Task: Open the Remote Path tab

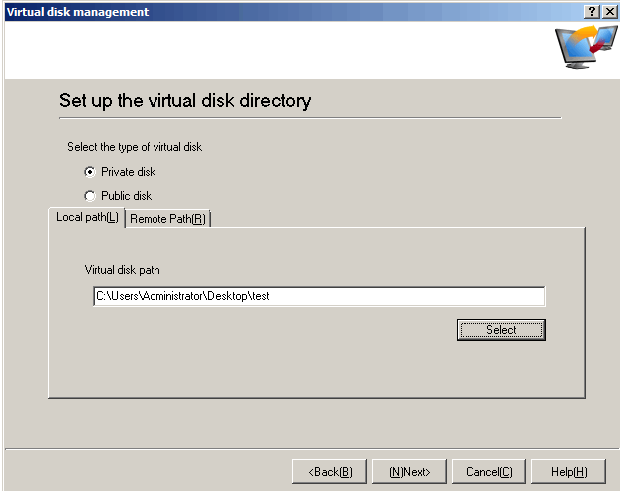Action: pyautogui.click(x=167, y=219)
